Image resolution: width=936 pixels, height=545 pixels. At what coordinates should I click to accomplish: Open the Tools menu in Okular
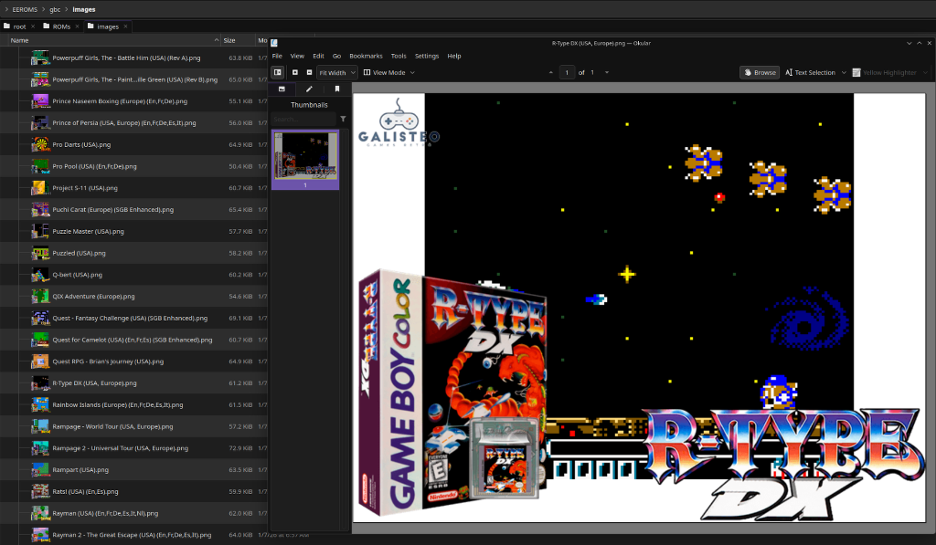coord(399,56)
